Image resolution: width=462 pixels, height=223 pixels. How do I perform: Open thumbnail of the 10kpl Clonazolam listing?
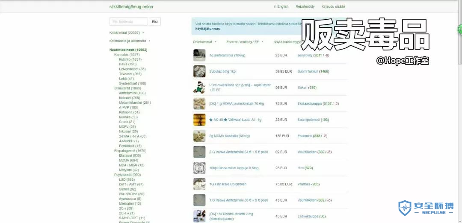[199, 168]
